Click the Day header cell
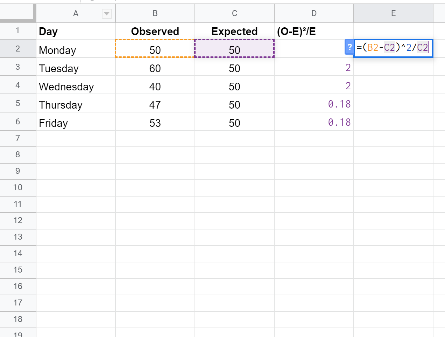This screenshot has width=445, height=337. [76, 32]
